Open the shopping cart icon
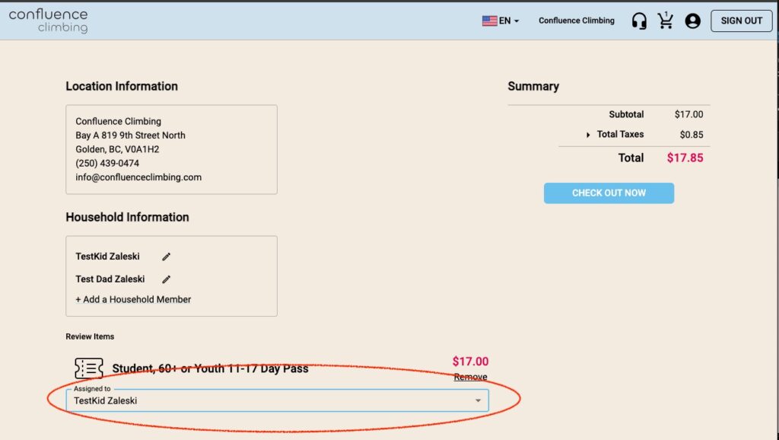Image resolution: width=779 pixels, height=440 pixels. [665, 21]
